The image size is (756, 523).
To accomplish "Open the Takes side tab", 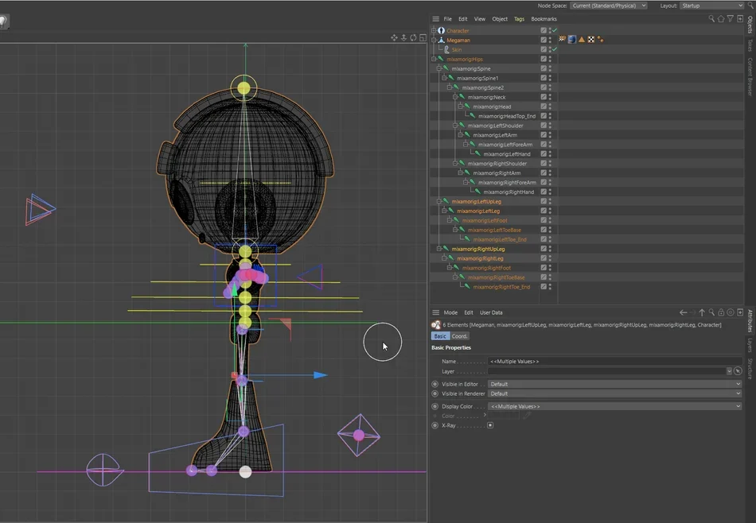I will [x=750, y=46].
